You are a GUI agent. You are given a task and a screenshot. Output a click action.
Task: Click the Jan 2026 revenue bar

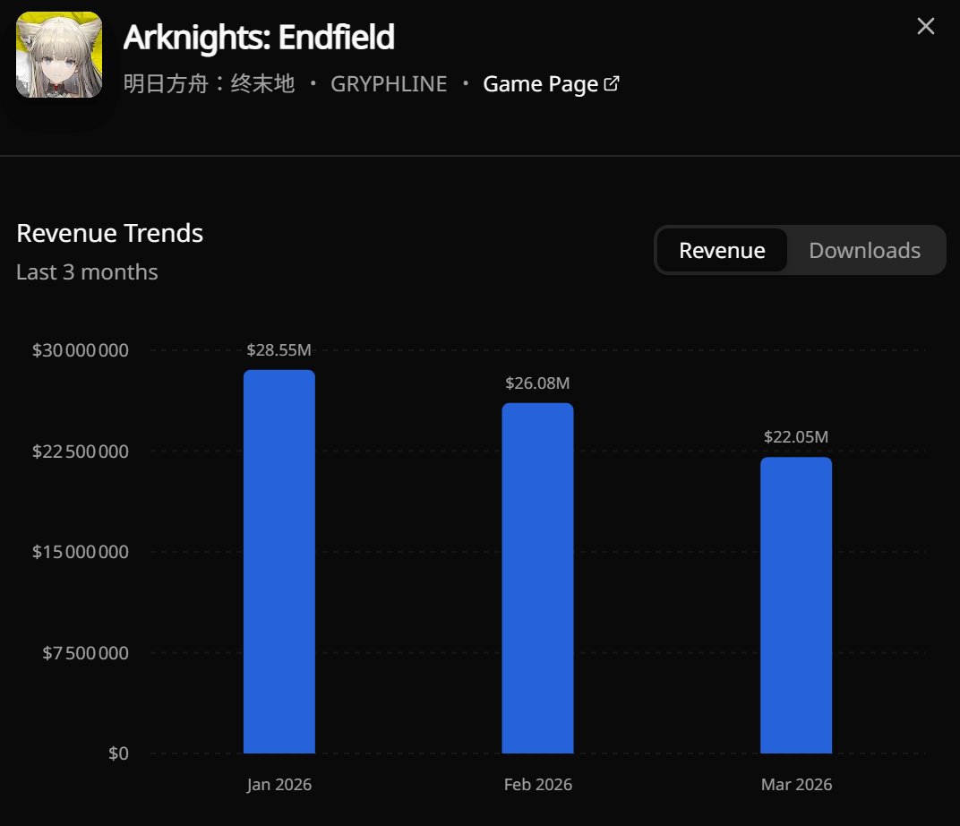pyautogui.click(x=279, y=562)
